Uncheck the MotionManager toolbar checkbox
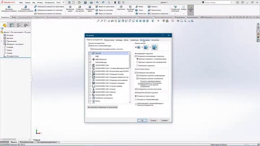Viewport: 260px width, 146px height. pyautogui.click(x=90, y=62)
